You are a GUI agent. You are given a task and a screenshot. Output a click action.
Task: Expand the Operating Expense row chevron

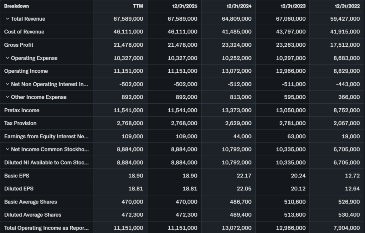click(x=7, y=58)
